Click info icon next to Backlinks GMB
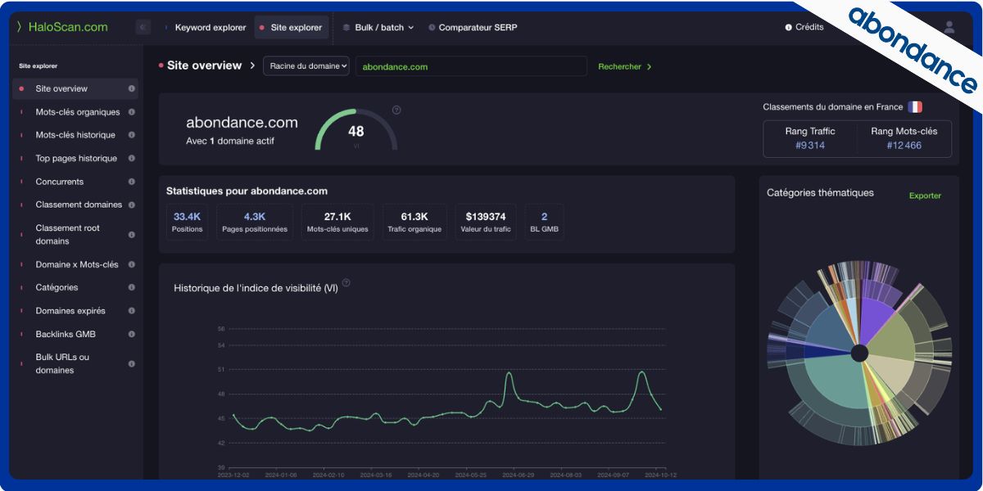 [x=132, y=334]
